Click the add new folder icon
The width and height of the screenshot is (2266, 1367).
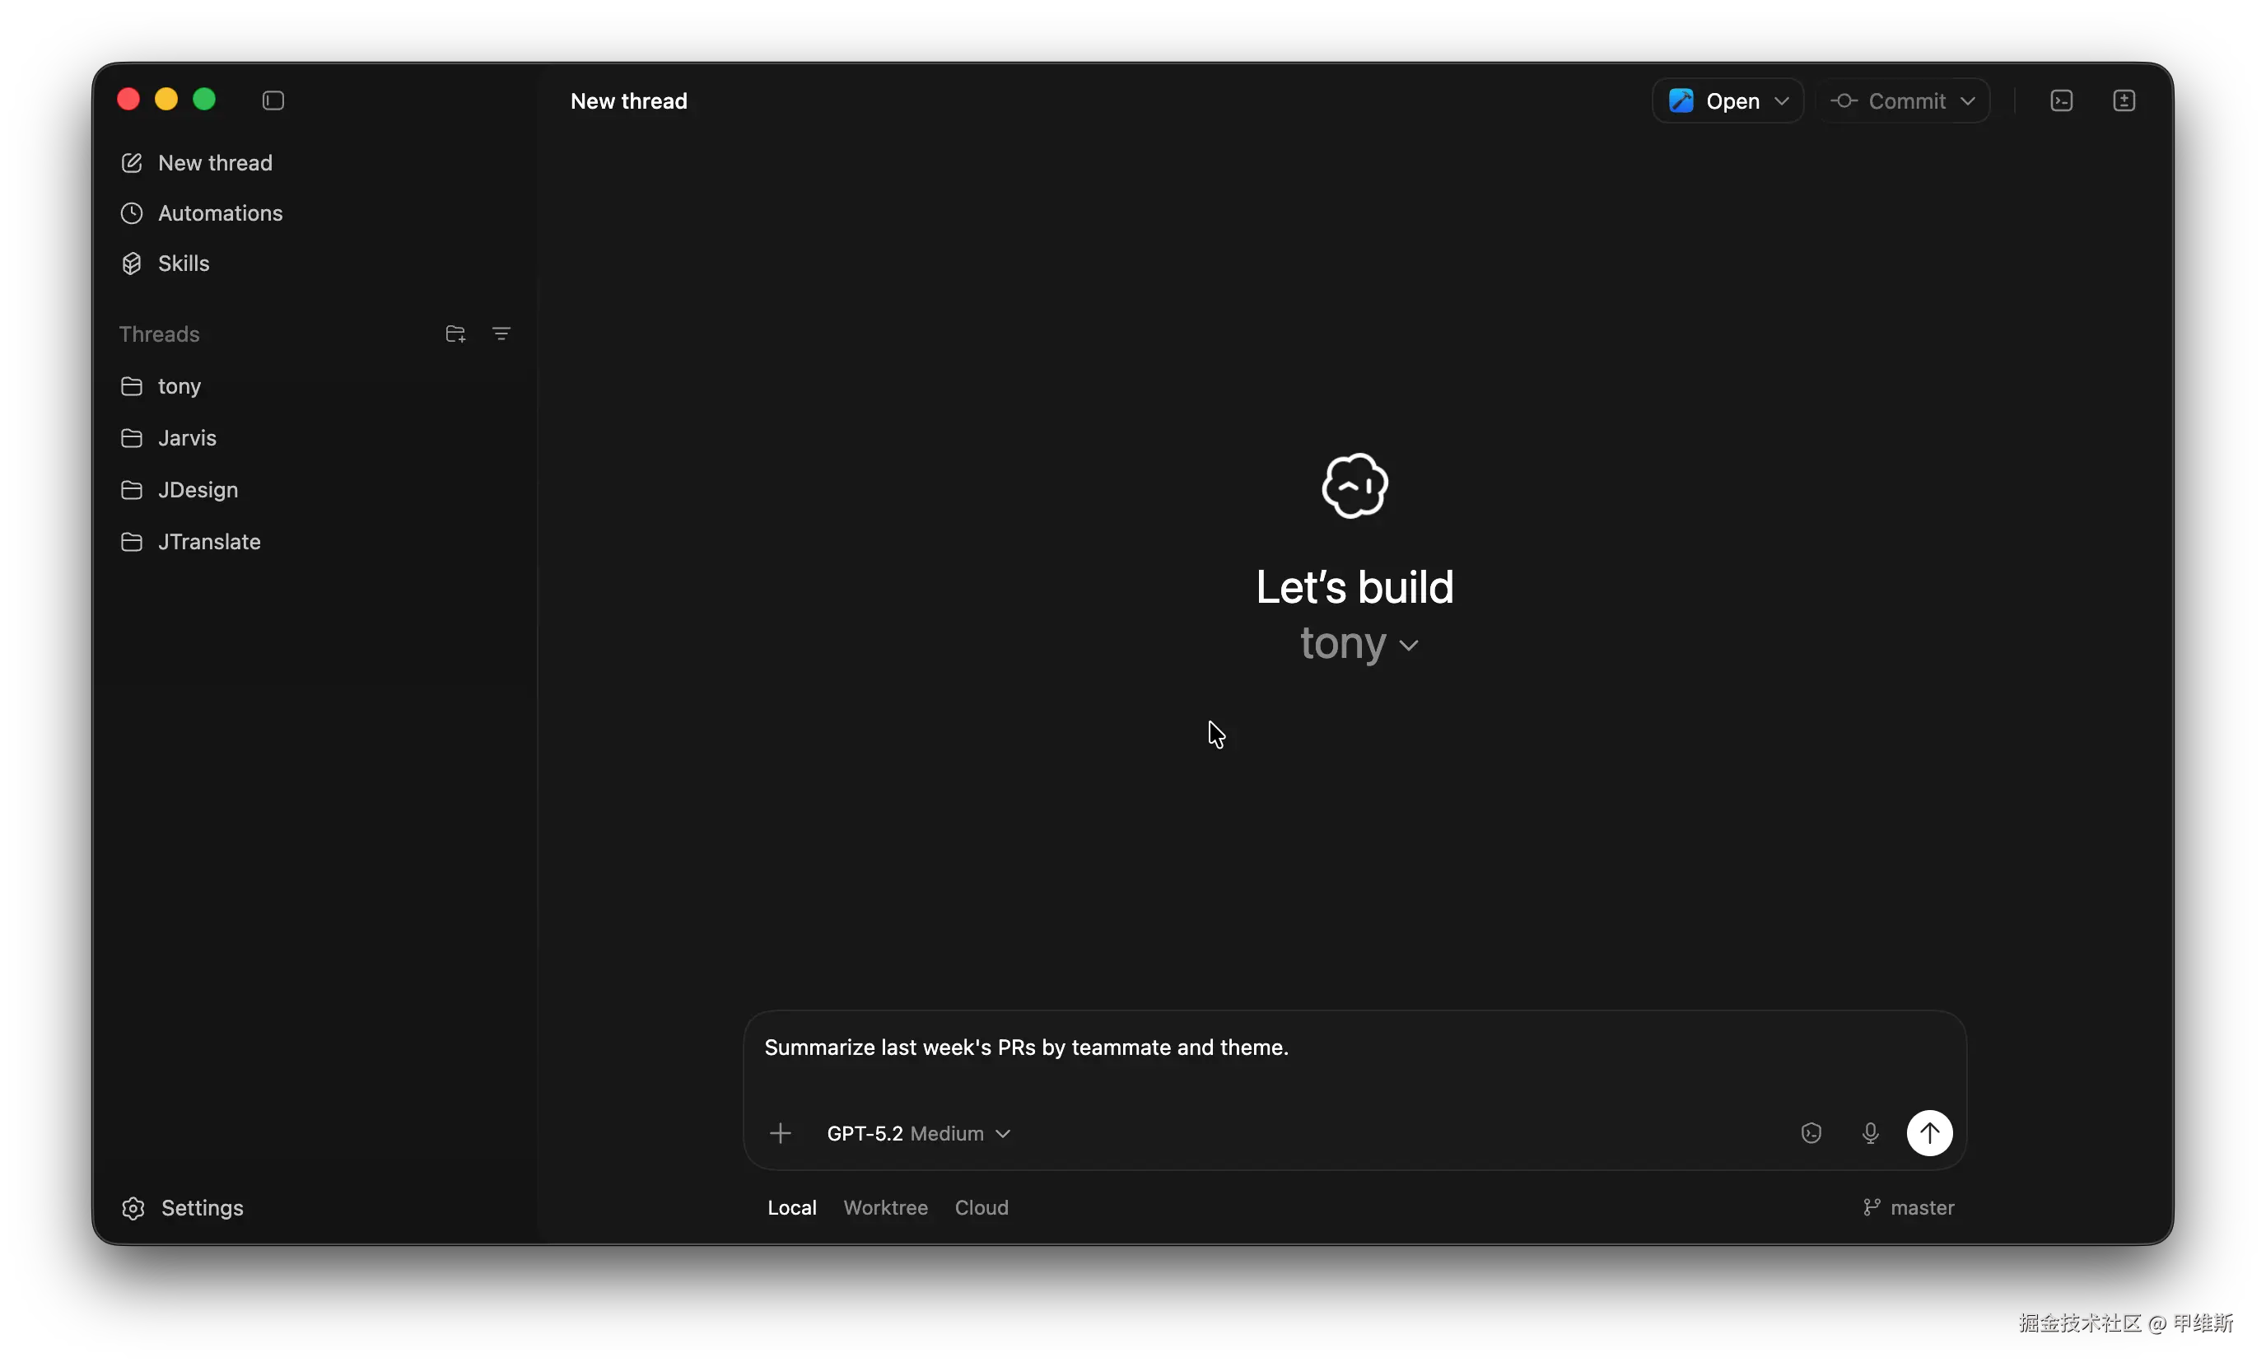point(455,334)
